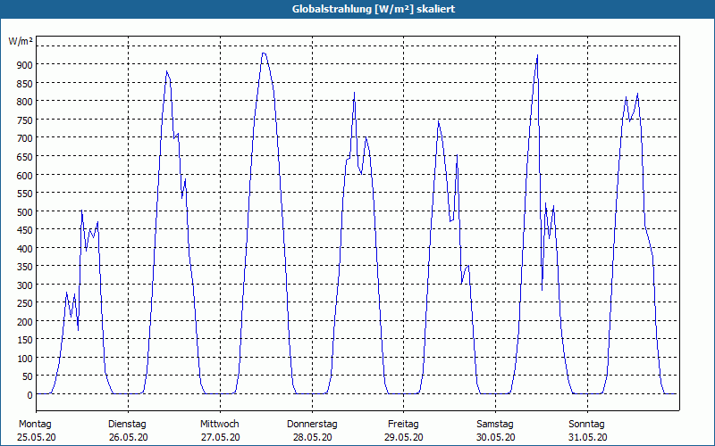Click the date 25.05.20
Screen dimensions: 715x446
(x=37, y=437)
